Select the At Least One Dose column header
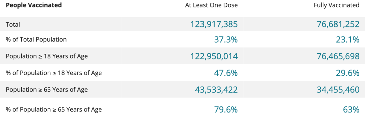Viewport: 365px width, 122px height. pyautogui.click(x=211, y=5)
